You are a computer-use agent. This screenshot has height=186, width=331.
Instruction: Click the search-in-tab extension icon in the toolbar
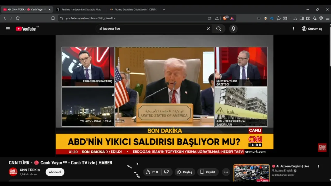click(285, 18)
